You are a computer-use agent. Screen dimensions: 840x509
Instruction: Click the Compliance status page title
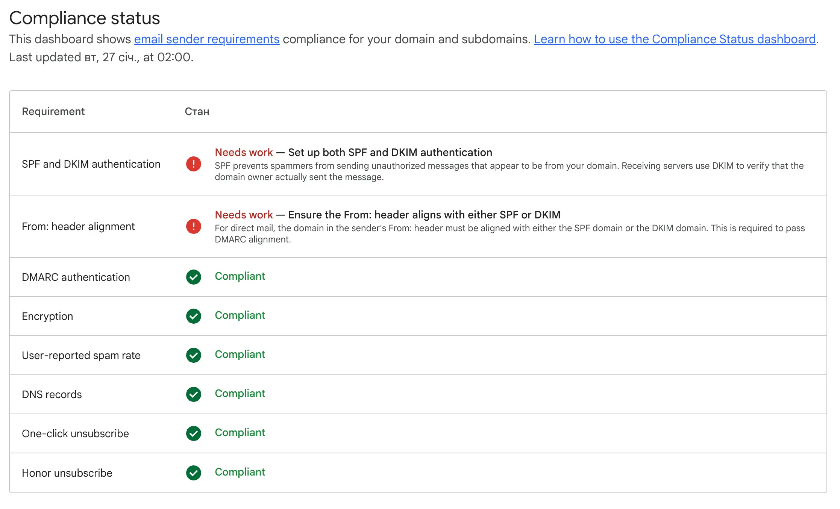[85, 17]
